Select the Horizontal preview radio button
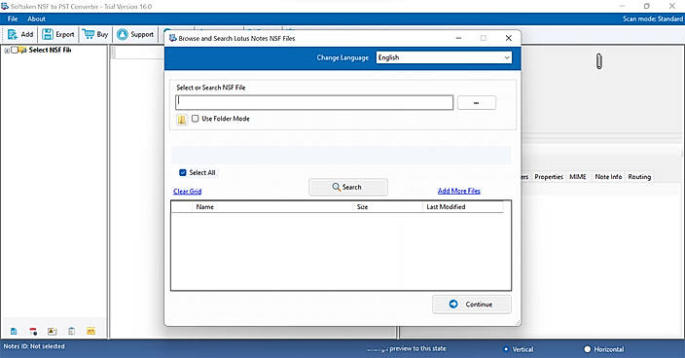Viewport: 685px width, 358px height. click(587, 349)
